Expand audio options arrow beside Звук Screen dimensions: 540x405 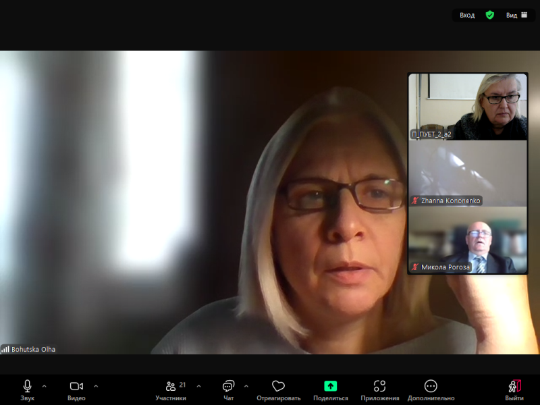[x=45, y=386]
